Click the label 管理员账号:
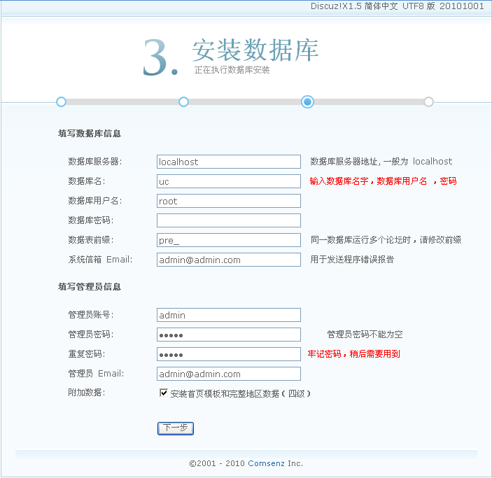The height and width of the screenshot is (478, 492). 91,315
